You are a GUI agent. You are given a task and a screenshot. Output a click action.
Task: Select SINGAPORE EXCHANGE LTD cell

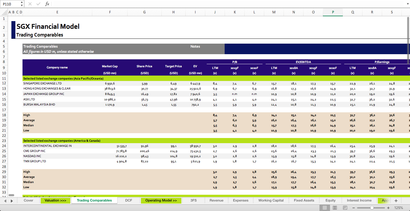pos(57,83)
